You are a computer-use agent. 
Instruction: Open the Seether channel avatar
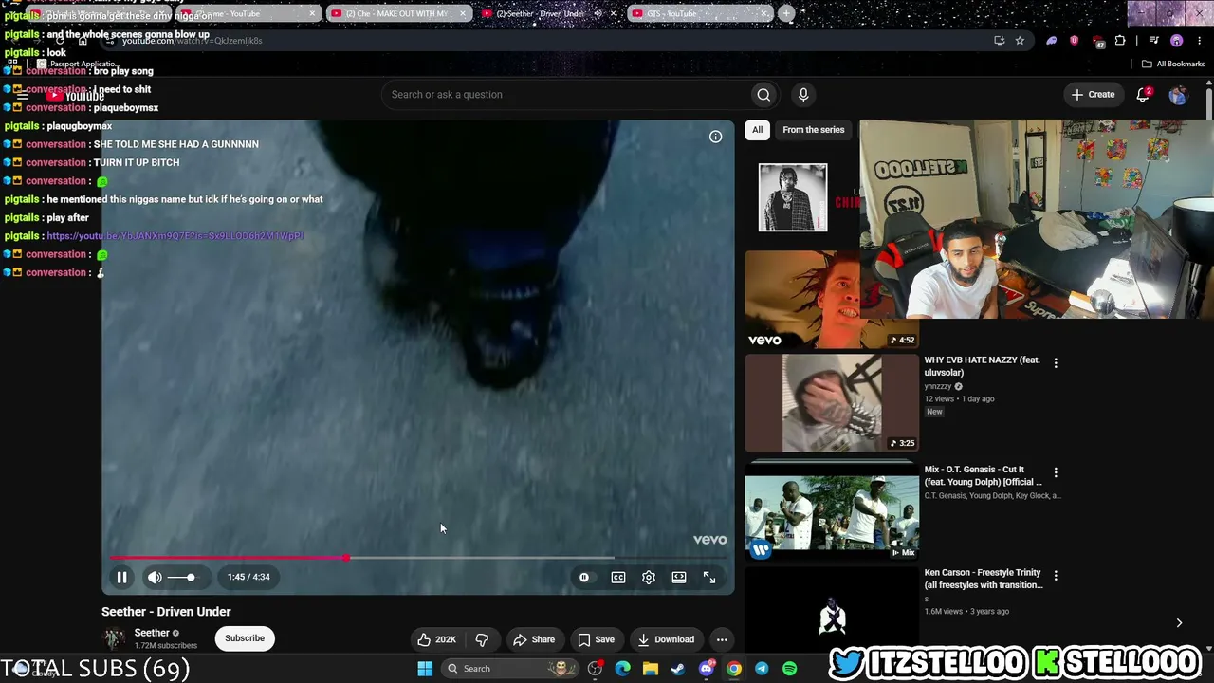[x=114, y=638]
